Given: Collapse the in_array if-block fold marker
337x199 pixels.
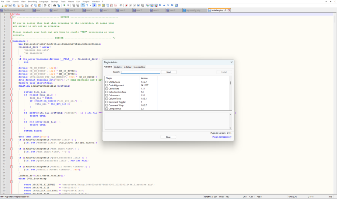Looking at the screenshot, I should pos(12,59).
